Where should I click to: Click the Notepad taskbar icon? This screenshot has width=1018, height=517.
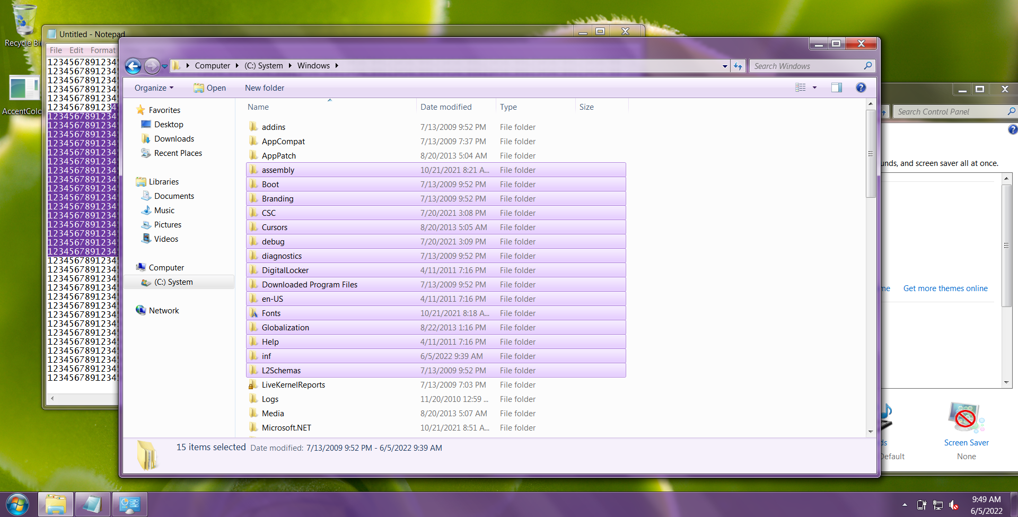(x=93, y=504)
